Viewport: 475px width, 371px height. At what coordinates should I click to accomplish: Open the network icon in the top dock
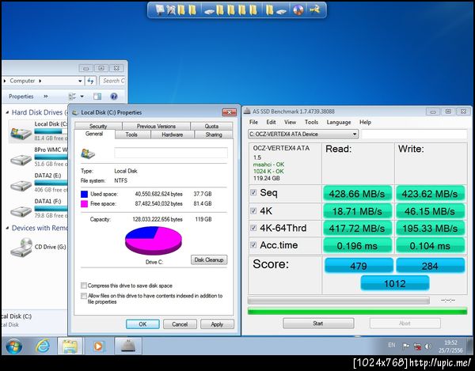tap(171, 10)
